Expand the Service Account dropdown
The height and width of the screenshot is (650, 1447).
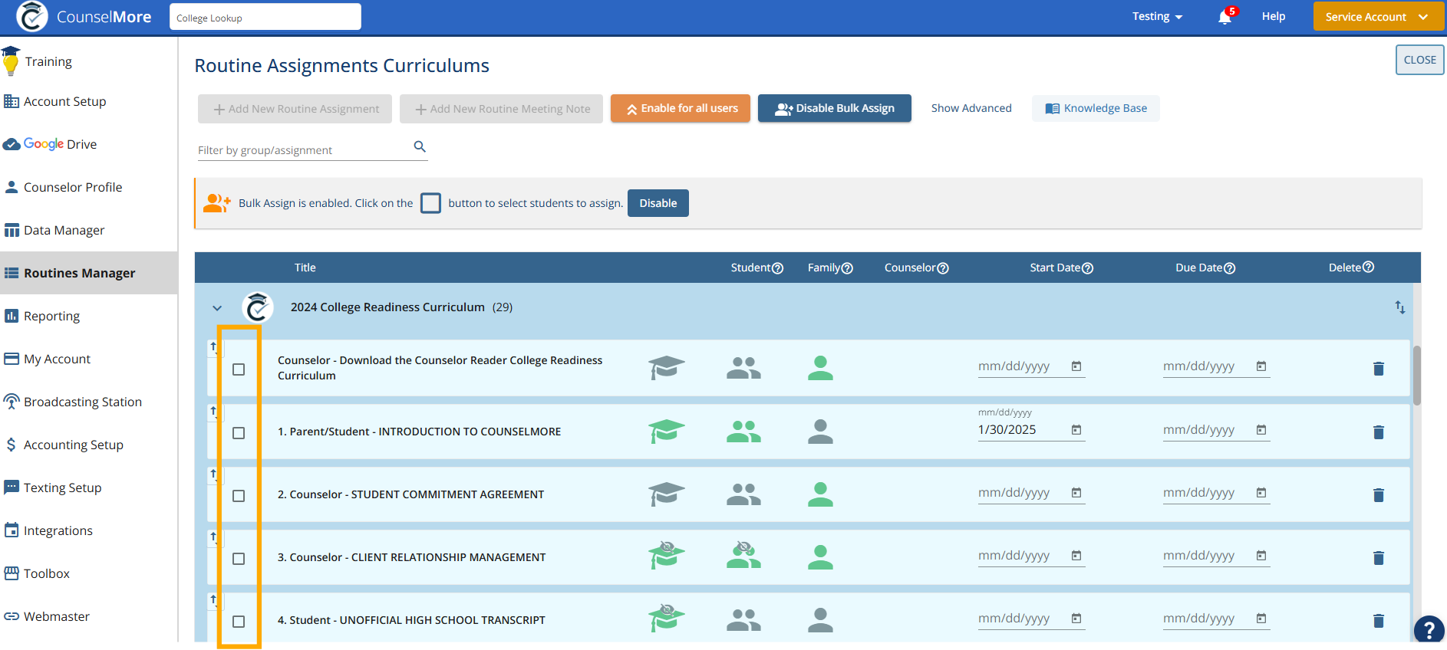pos(1377,17)
